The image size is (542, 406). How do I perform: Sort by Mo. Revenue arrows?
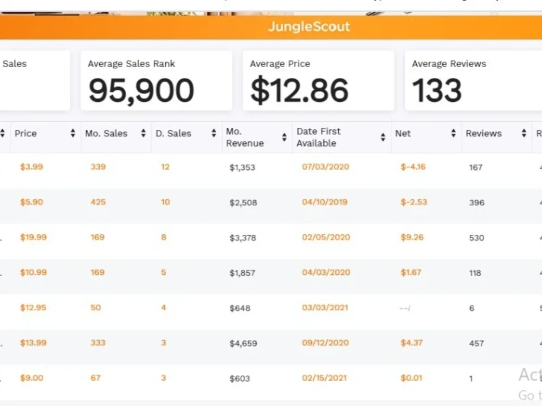(x=284, y=137)
